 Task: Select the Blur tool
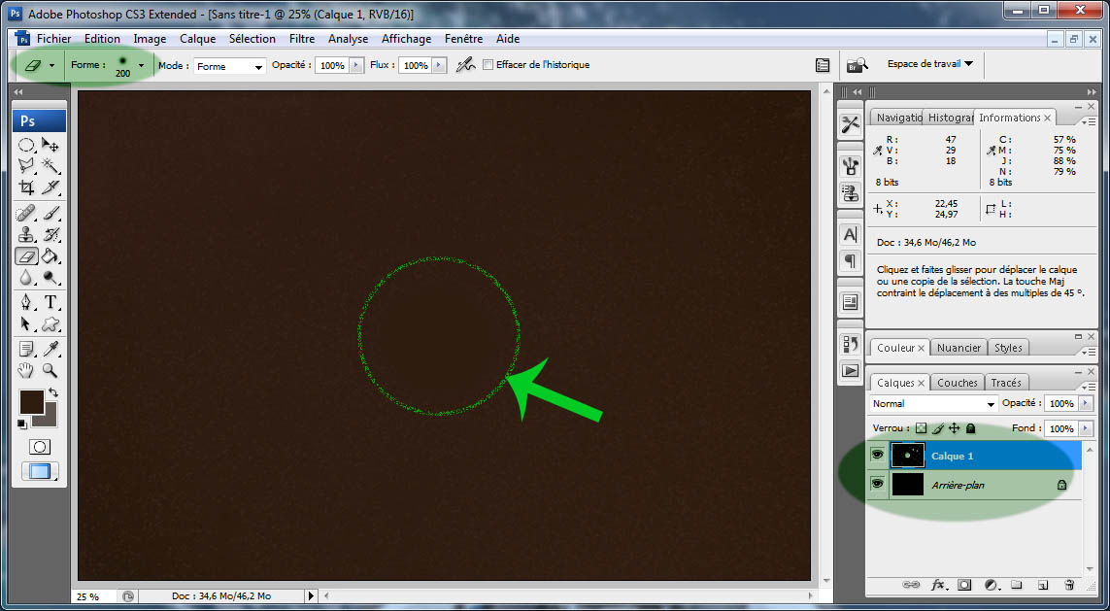[x=27, y=277]
